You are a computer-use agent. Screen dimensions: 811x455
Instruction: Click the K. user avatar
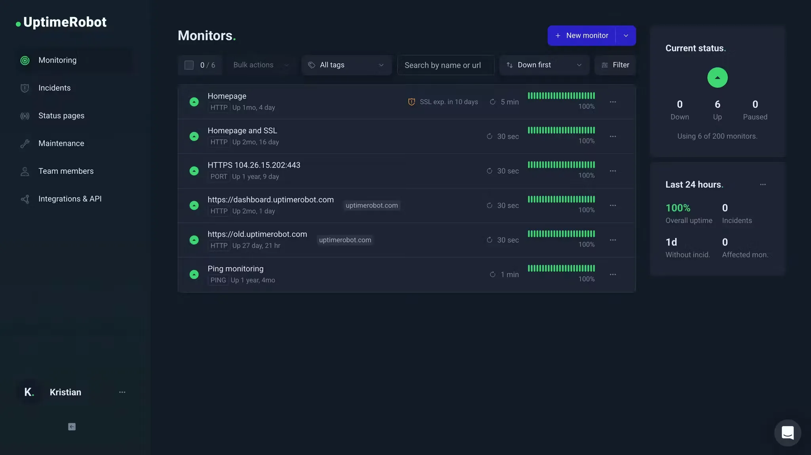tap(29, 392)
